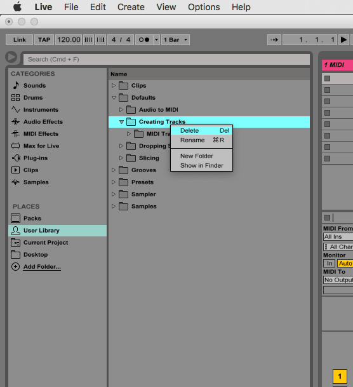Expand the Presets folder
353x387 pixels.
[x=114, y=182]
